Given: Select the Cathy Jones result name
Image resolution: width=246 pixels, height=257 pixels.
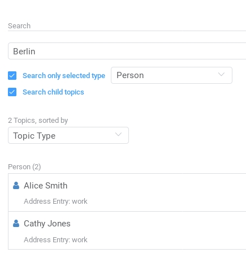Looking at the screenshot, I should pyautogui.click(x=47, y=224).
